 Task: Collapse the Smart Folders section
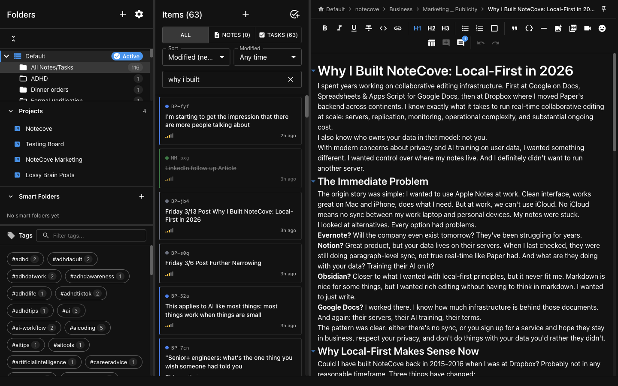pos(11,196)
